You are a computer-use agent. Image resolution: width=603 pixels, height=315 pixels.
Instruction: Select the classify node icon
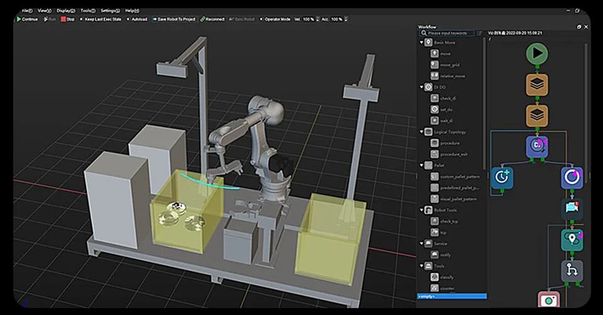435,277
